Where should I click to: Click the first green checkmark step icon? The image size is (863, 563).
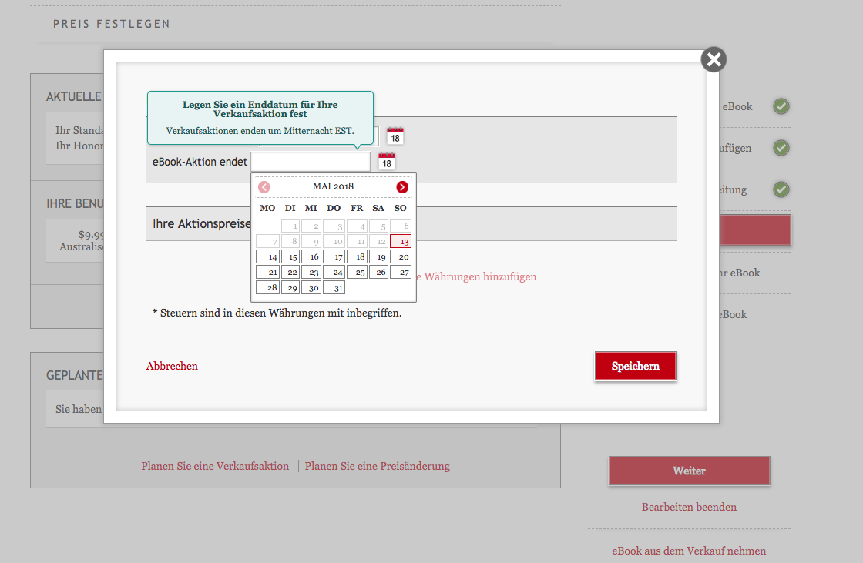click(781, 106)
